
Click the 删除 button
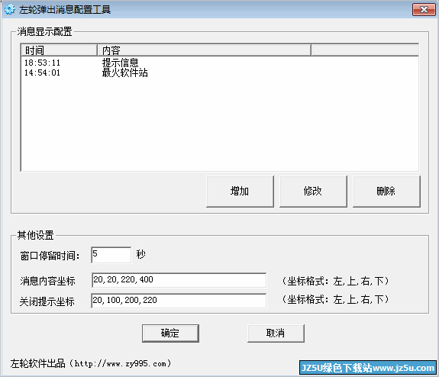tap(386, 192)
